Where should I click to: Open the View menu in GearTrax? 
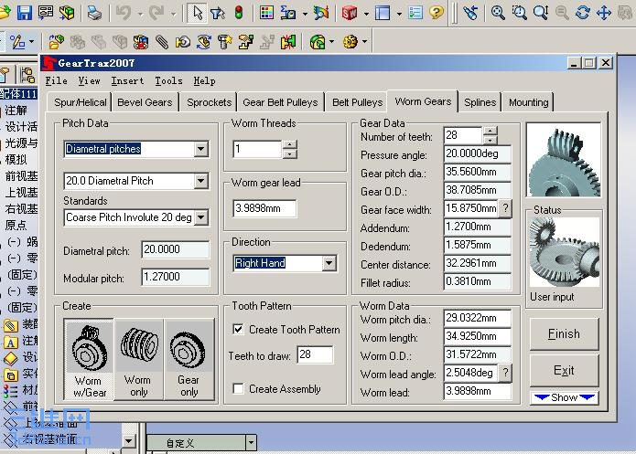tap(90, 81)
